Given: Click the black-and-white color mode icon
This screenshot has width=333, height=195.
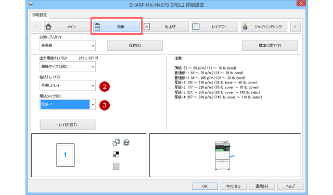Looking at the screenshot, I should tap(116, 155).
